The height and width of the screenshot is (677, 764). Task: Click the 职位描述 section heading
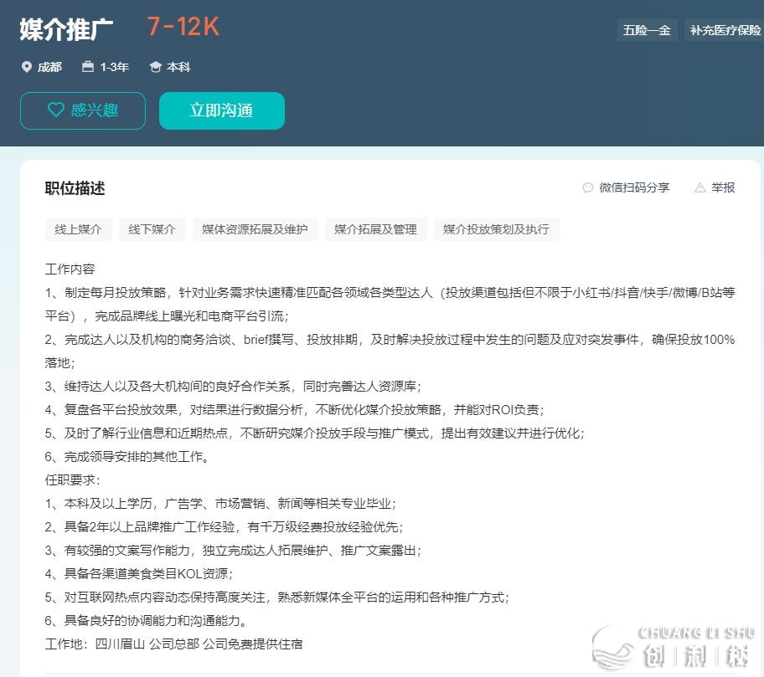tap(75, 188)
